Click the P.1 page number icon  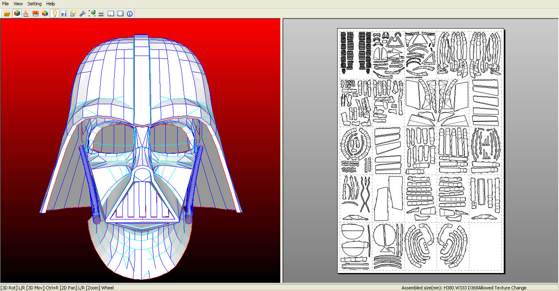tap(64, 13)
